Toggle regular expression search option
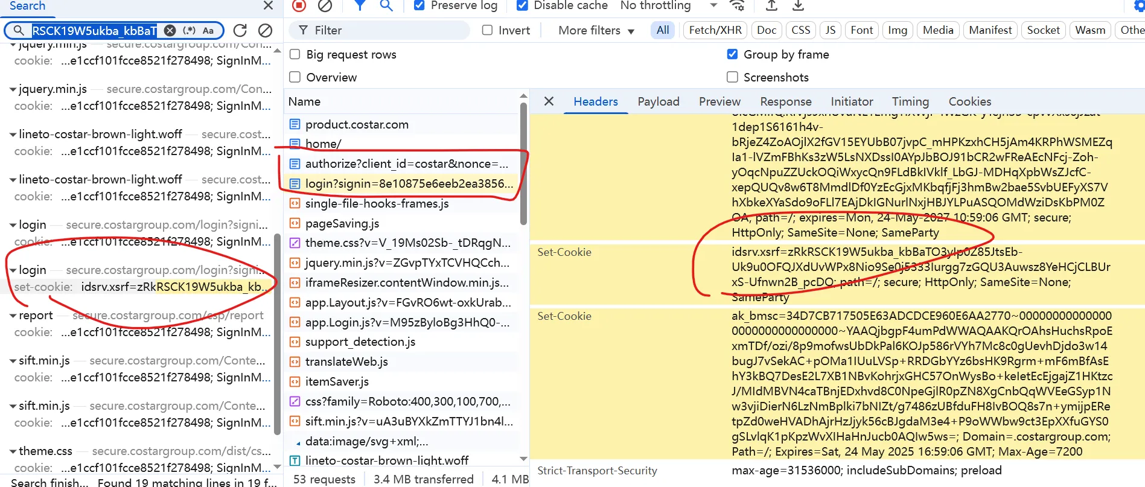Viewport: 1145px width, 487px height. [190, 30]
